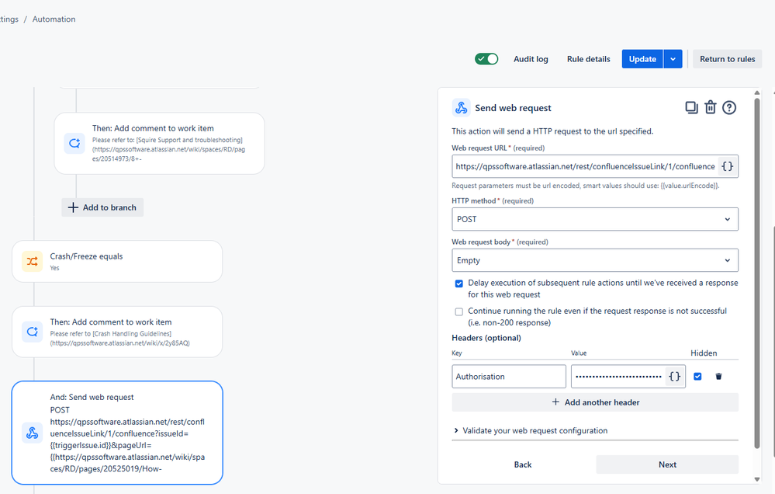
Task: Click the 'Headers (optional)' label
Action: (486, 338)
